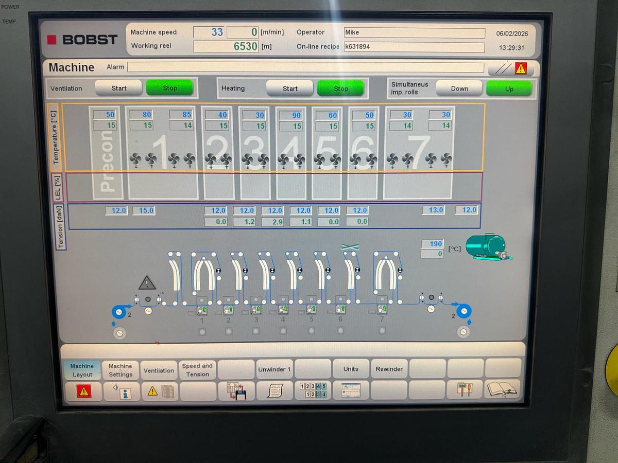Viewport: 618px width, 463px height.
Task: Switch to the Machine Settings tab
Action: [x=119, y=369]
